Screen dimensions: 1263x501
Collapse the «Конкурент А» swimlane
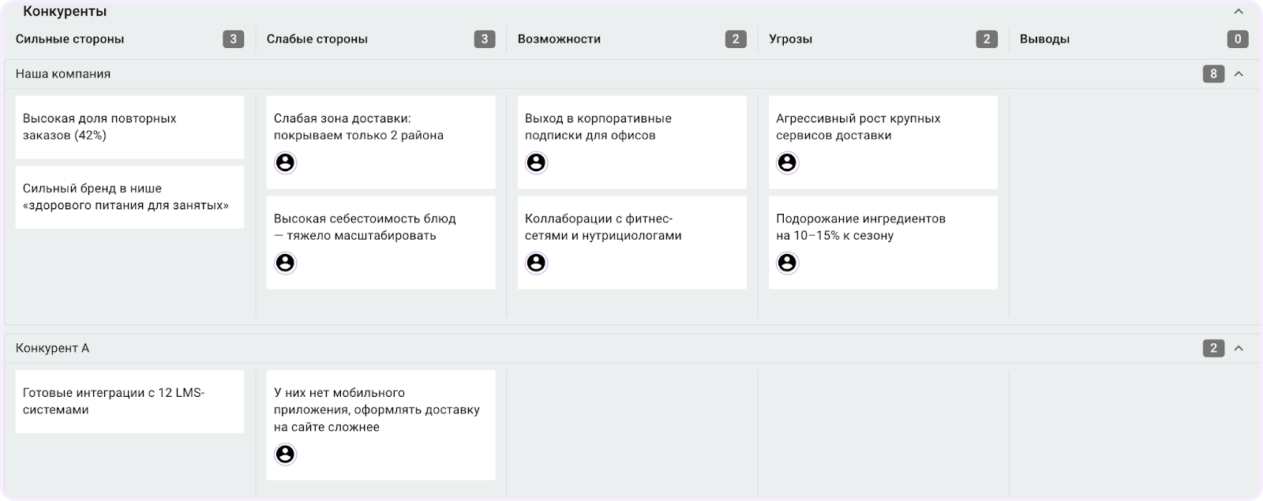coord(1239,348)
